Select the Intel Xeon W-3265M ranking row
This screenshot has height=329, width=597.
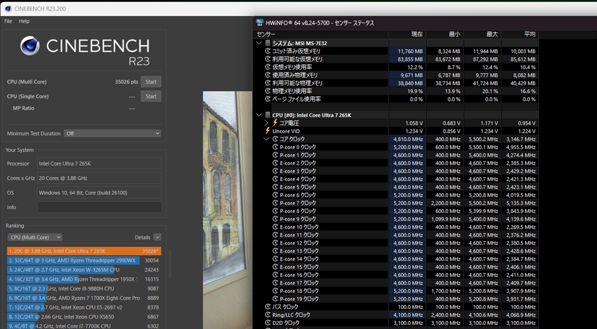pyautogui.click(x=84, y=269)
